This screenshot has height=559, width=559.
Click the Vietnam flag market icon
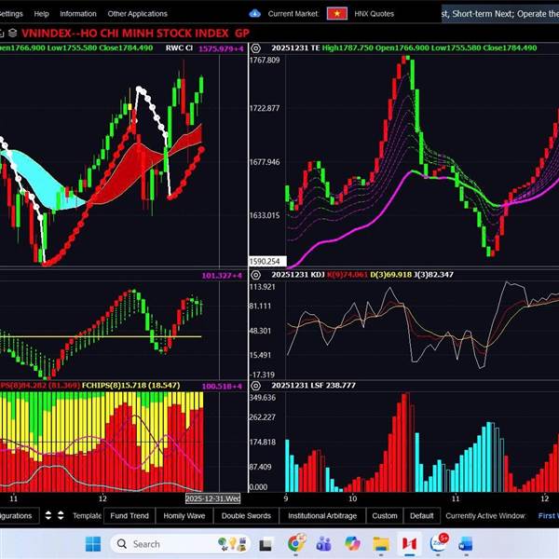[337, 14]
